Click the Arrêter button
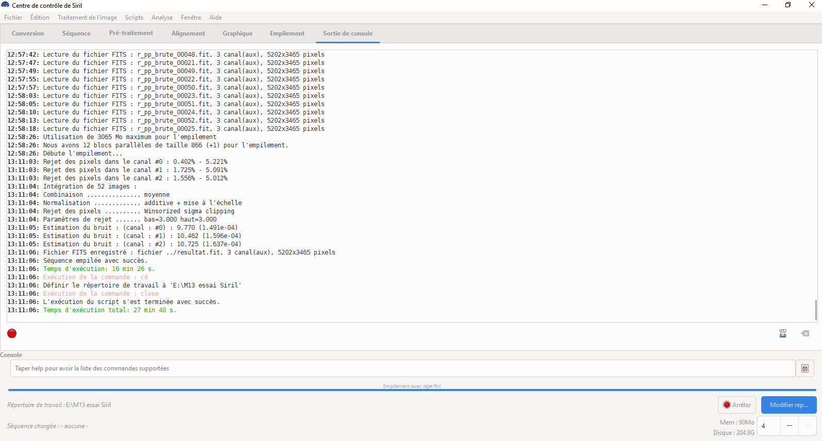822x441 pixels. [x=737, y=405]
